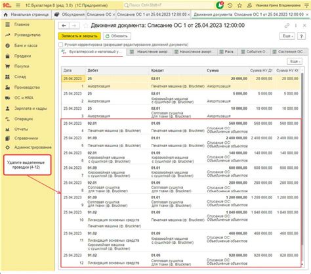
Task: Click the Обновить button
Action: [x=117, y=36]
